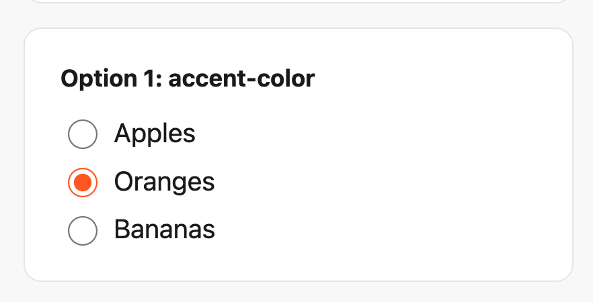Screen dimensions: 593x302
Task: Re-select the already checked Oranges option
Action: pos(83,183)
